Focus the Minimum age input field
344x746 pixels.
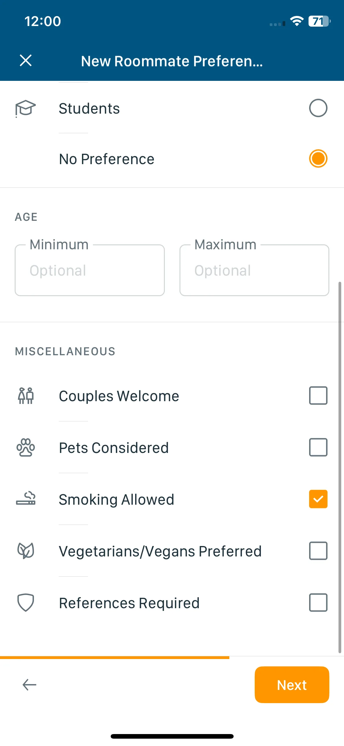tap(90, 270)
